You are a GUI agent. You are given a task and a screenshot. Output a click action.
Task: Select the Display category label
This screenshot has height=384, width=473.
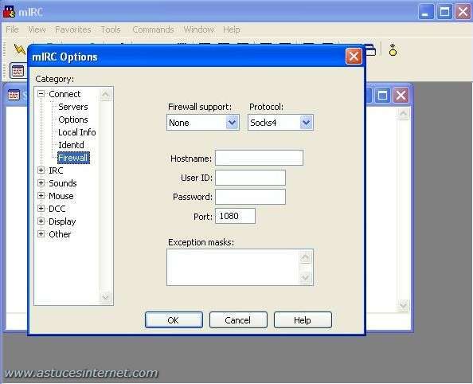coord(62,221)
